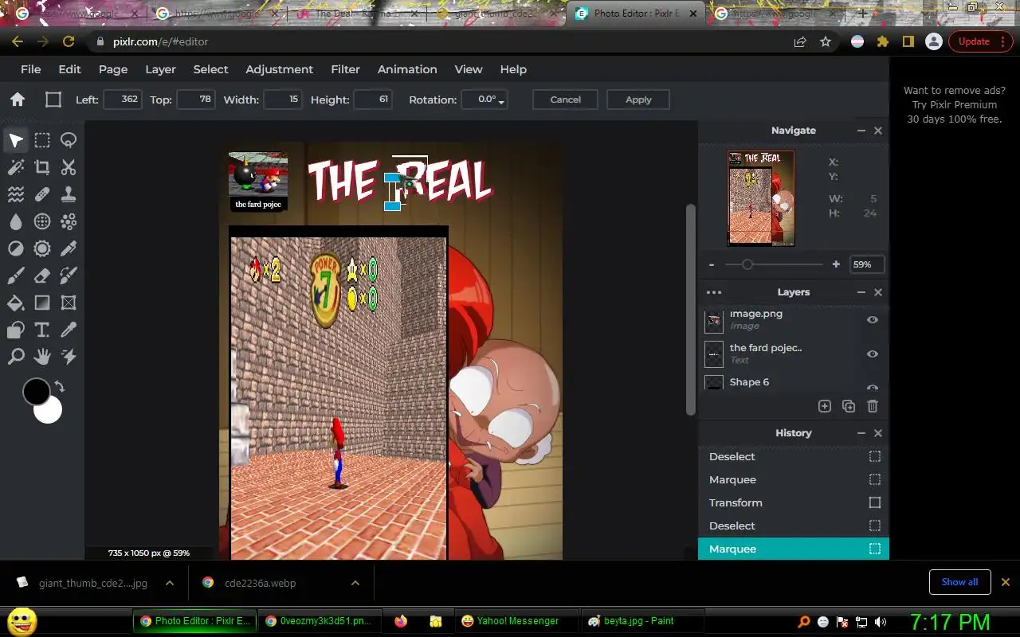
Task: Click the white background color swatch
Action: [x=50, y=412]
